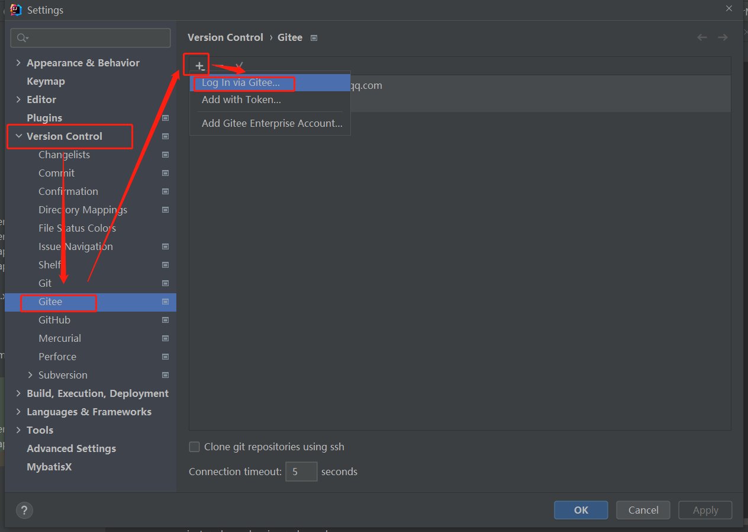Image resolution: width=748 pixels, height=532 pixels.
Task: Open the Plugins settings page
Action: 44,118
